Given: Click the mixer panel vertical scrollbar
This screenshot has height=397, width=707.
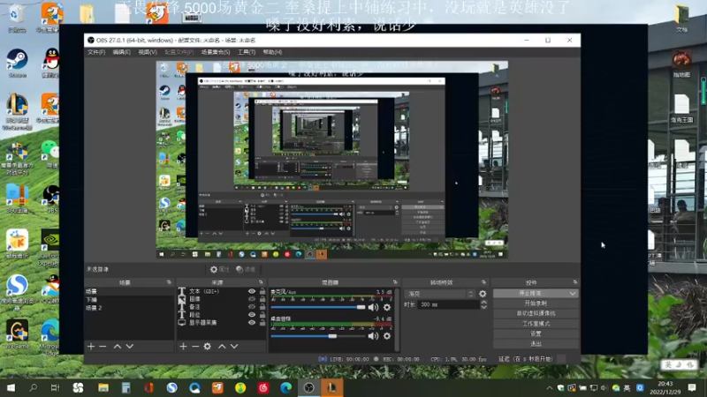Looking at the screenshot, I should point(397,319).
